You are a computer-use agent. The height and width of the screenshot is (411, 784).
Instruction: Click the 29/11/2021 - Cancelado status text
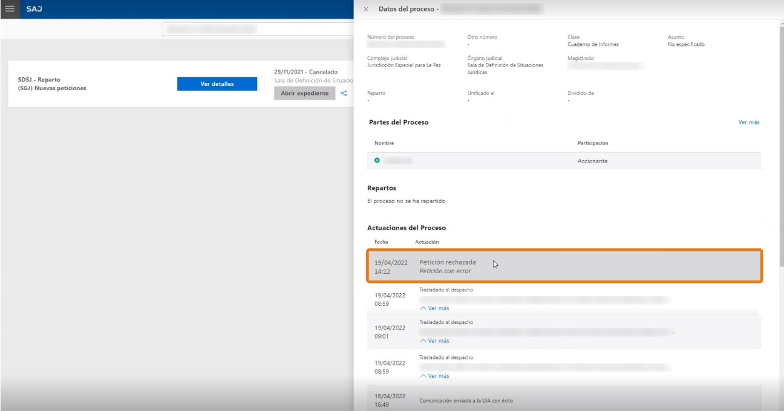306,72
